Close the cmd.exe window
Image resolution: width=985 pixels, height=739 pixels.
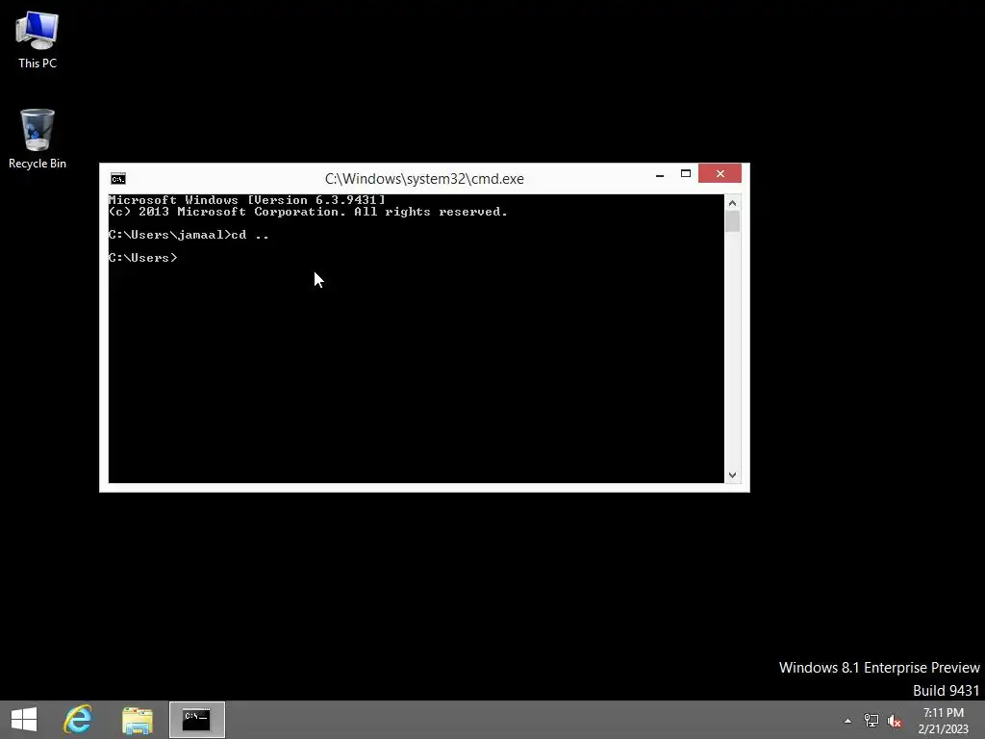[720, 173]
